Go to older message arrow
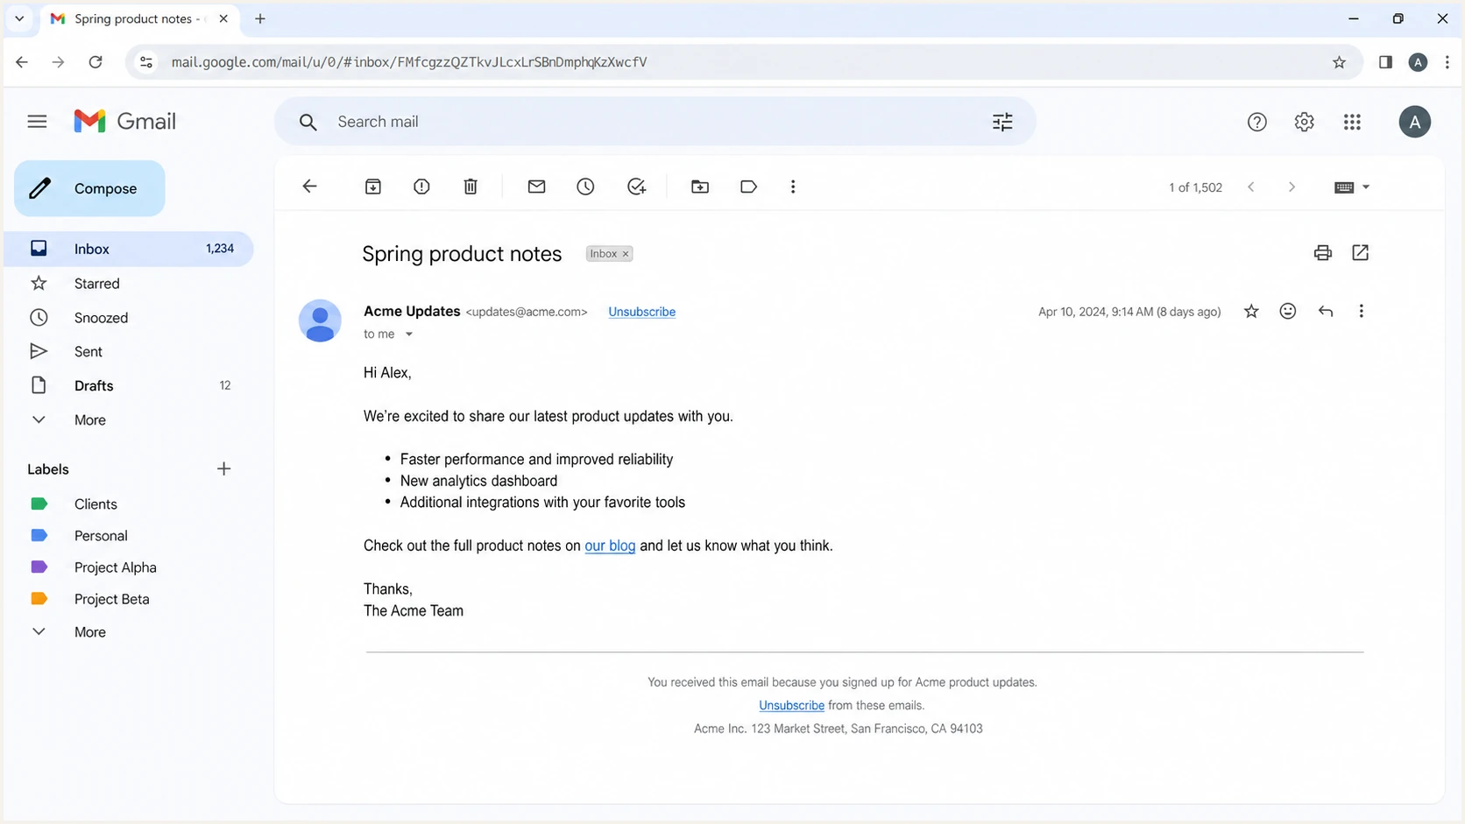The width and height of the screenshot is (1465, 824). coord(1292,187)
